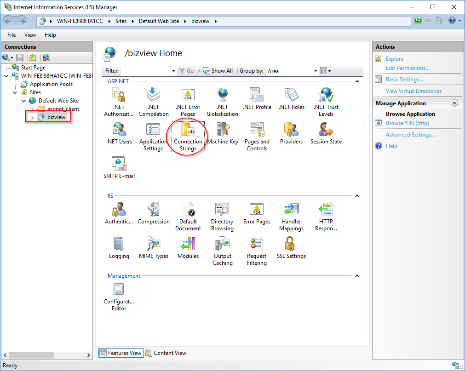
Task: Open Handler Mappings feature
Action: pyautogui.click(x=291, y=217)
